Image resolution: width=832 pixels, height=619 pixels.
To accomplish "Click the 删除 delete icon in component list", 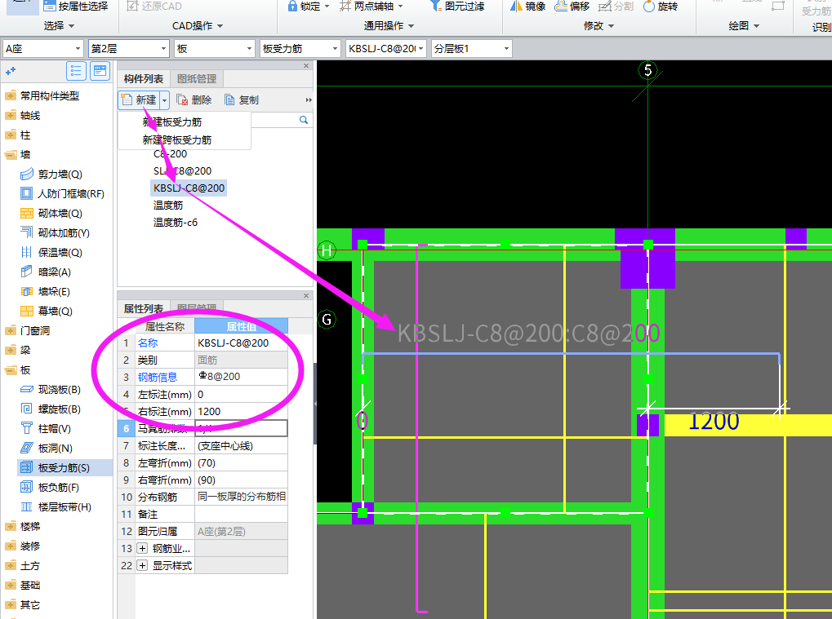I will [x=183, y=100].
